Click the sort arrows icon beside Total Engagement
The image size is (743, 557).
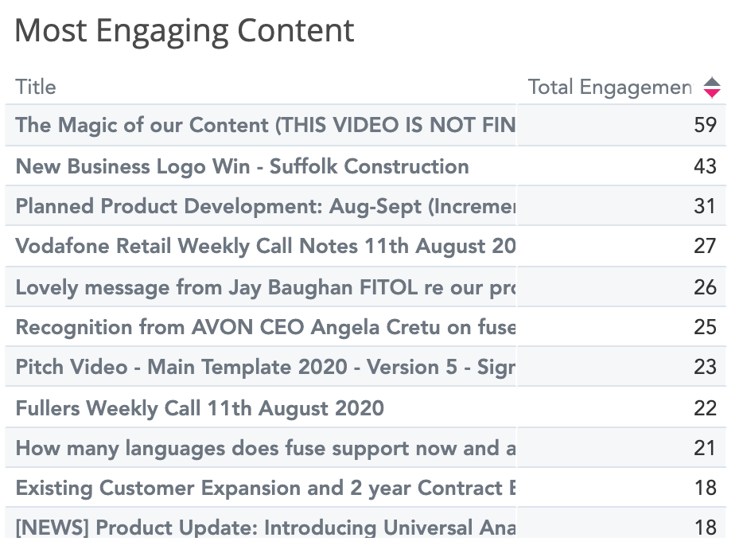tap(712, 88)
